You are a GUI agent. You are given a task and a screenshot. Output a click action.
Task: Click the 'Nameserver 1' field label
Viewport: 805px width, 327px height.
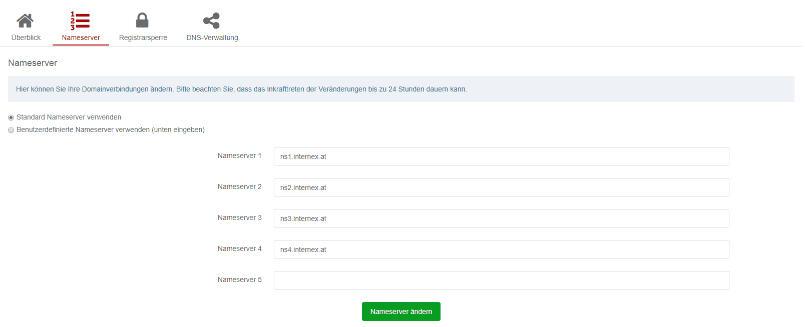tap(239, 156)
